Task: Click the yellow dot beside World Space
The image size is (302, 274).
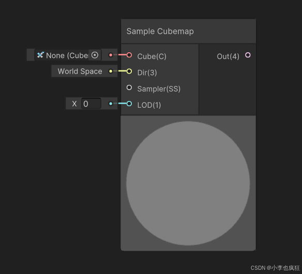Action: coord(111,71)
